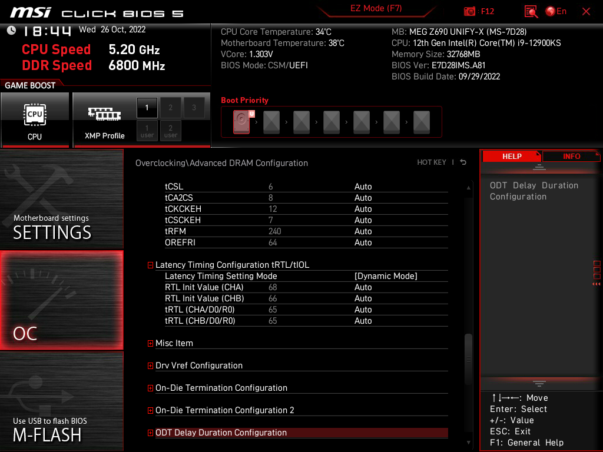The height and width of the screenshot is (452, 603).
Task: Click the clock icon beside the time
Action: tap(11, 30)
